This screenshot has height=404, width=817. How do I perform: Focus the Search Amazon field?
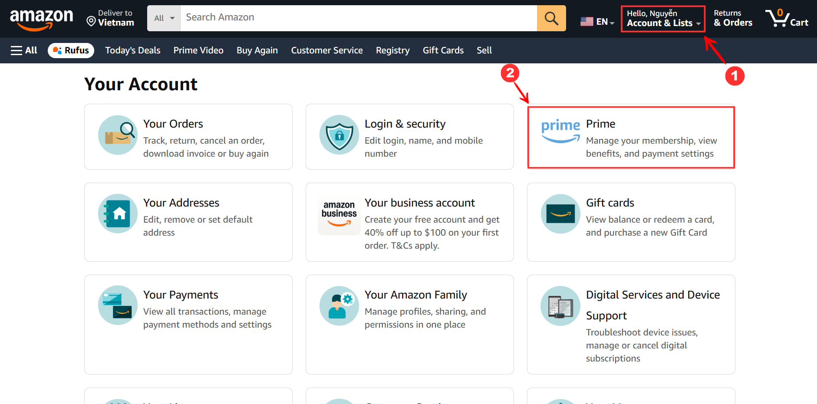pyautogui.click(x=359, y=18)
